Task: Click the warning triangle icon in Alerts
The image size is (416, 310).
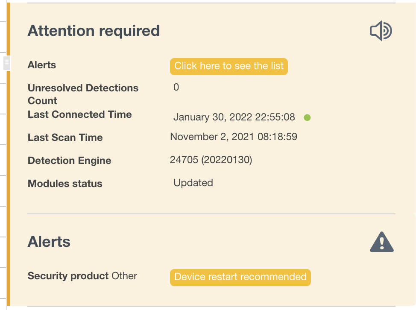Action: tap(381, 242)
